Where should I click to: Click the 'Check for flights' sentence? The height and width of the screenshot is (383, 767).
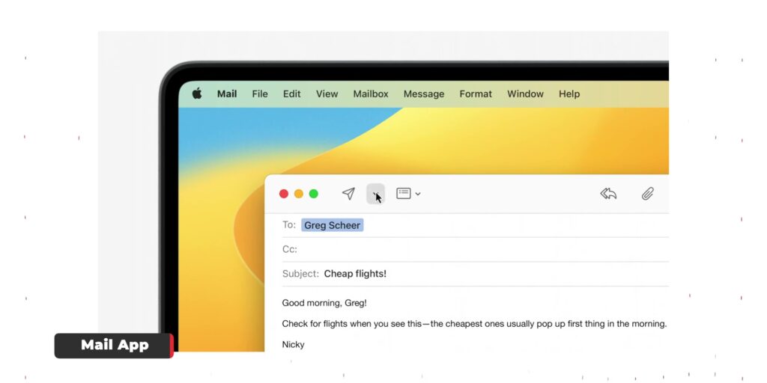pyautogui.click(x=474, y=323)
